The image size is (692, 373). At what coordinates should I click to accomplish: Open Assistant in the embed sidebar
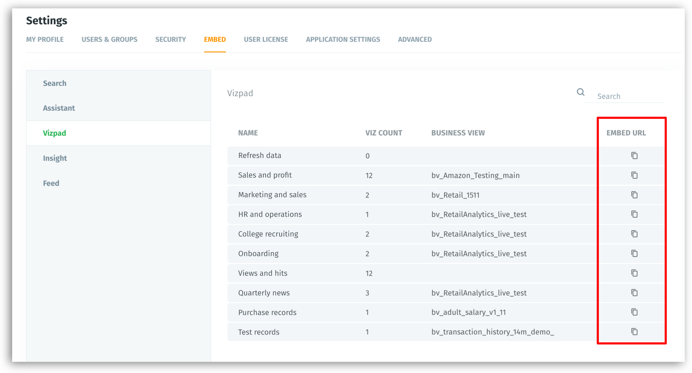click(59, 108)
